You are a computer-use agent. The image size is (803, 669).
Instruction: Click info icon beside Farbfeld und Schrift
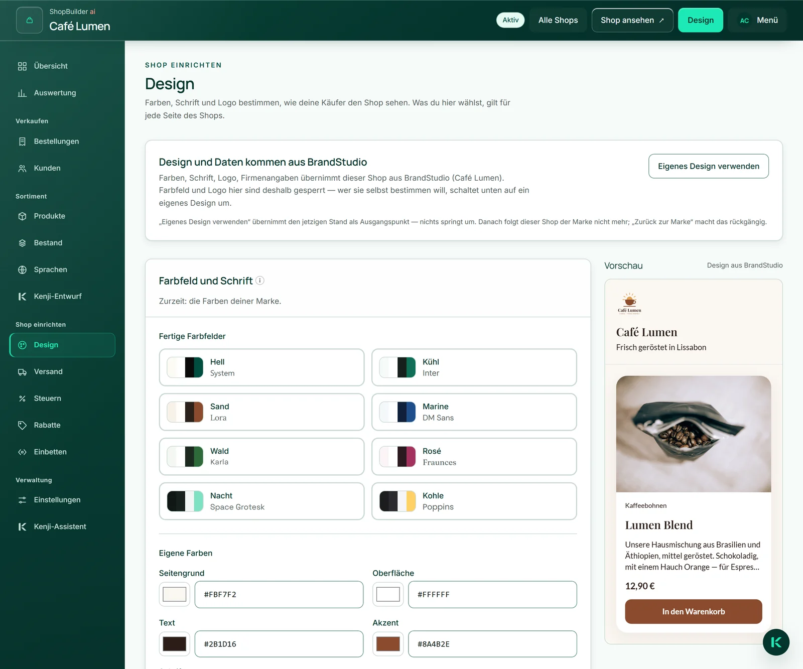coord(260,281)
